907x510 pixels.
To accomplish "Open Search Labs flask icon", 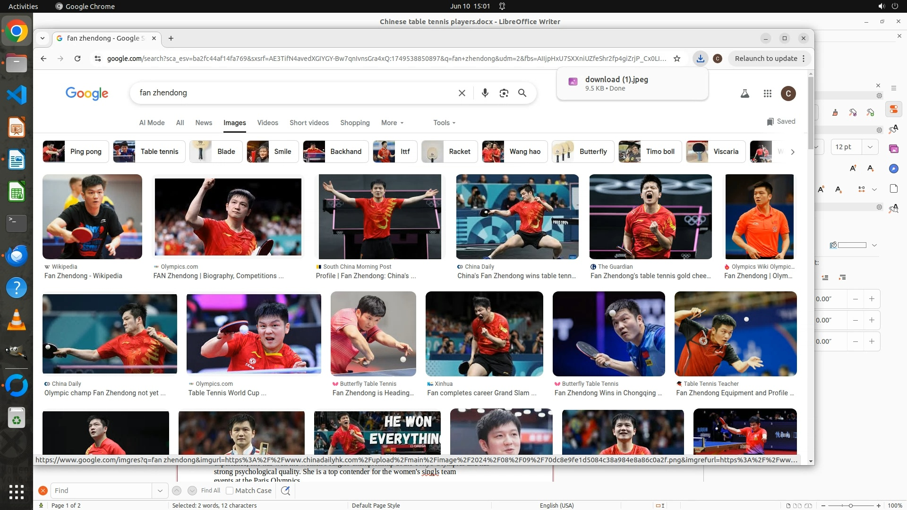I will point(744,93).
